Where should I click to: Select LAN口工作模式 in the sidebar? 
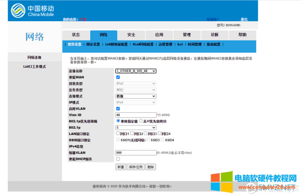(x=35, y=67)
